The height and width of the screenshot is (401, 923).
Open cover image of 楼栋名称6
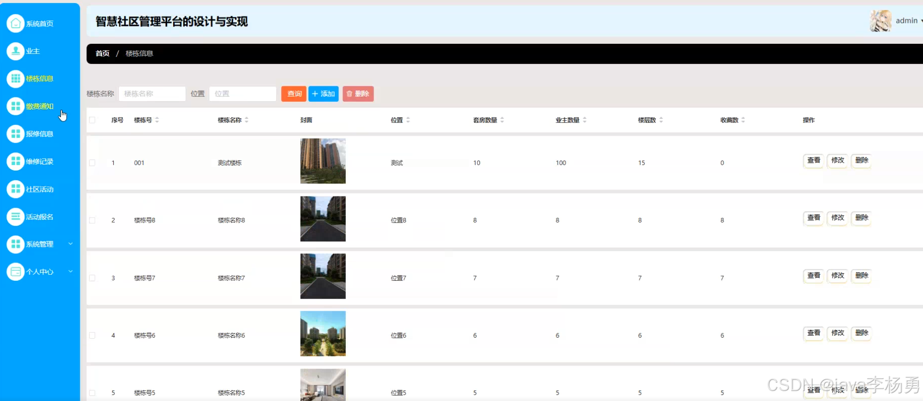pyautogui.click(x=323, y=334)
